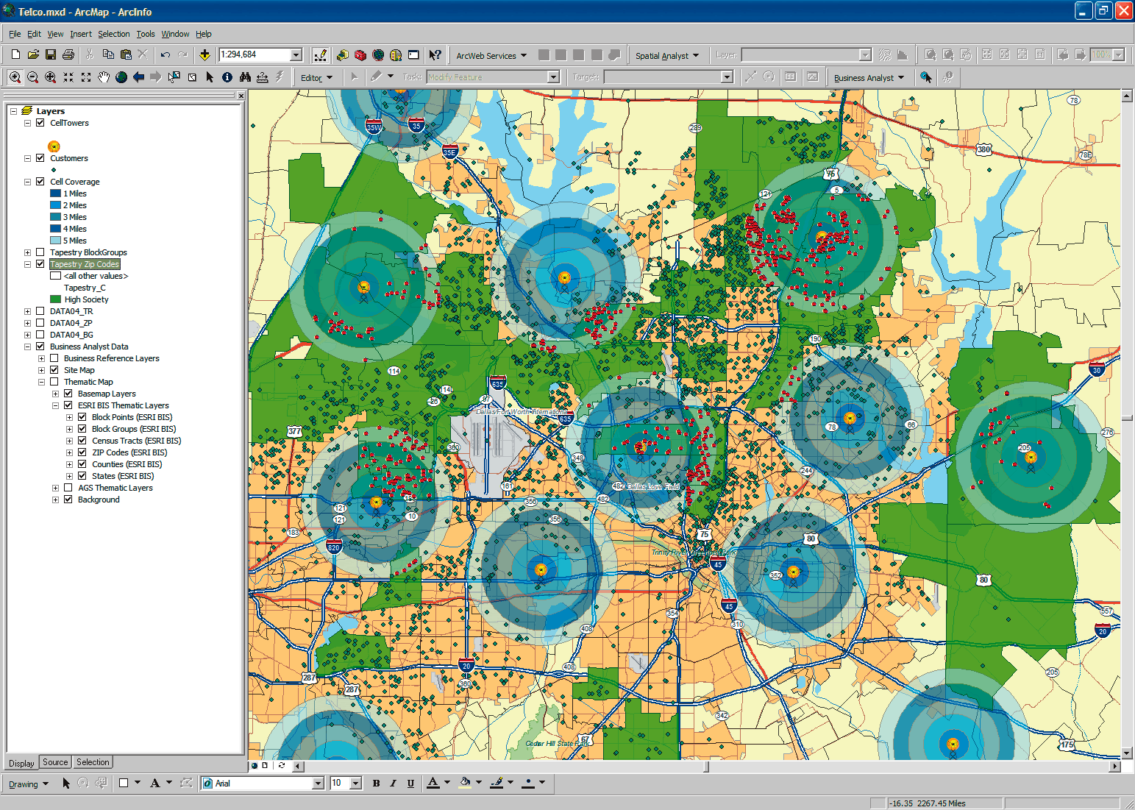
Task: Open the ArcToolbox red toolbox icon
Action: click(360, 55)
